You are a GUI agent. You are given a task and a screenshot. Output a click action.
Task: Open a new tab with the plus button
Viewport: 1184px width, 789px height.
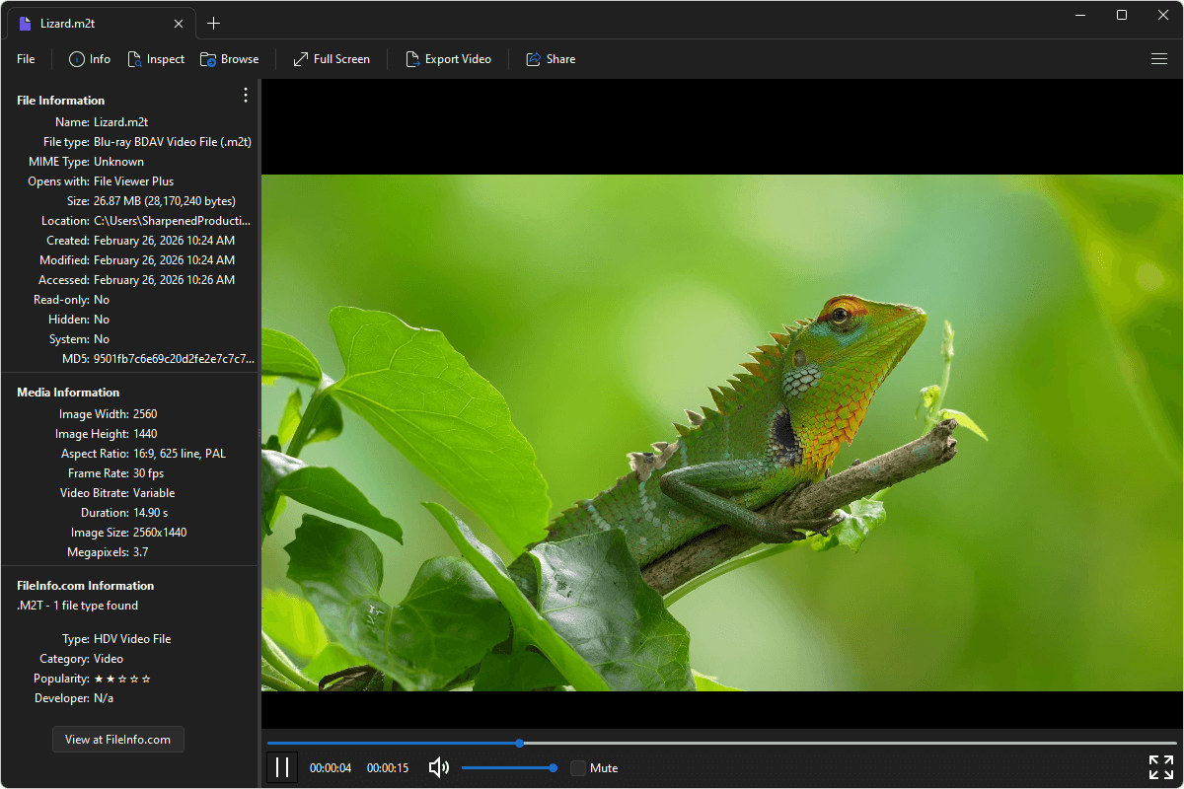tap(213, 23)
